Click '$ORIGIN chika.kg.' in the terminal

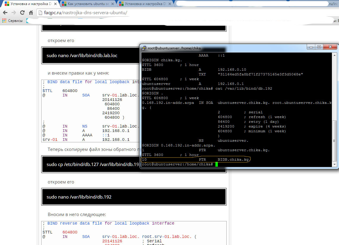click(x=162, y=60)
